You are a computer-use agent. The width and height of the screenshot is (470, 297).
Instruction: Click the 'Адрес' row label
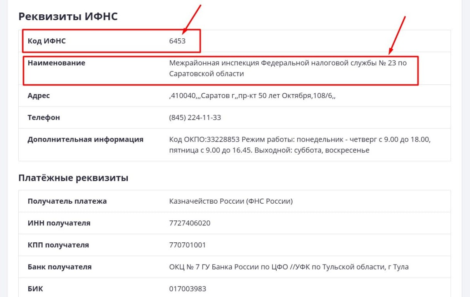(39, 96)
